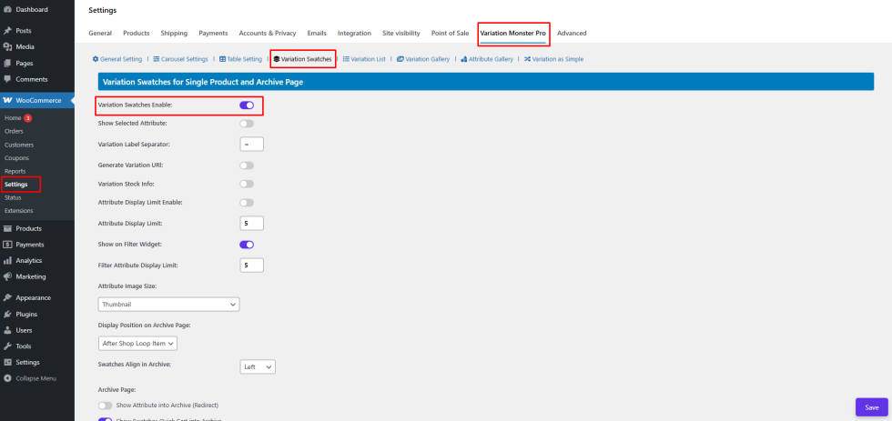
Task: Click the Collapse Menu arrow icon
Action: (7, 378)
